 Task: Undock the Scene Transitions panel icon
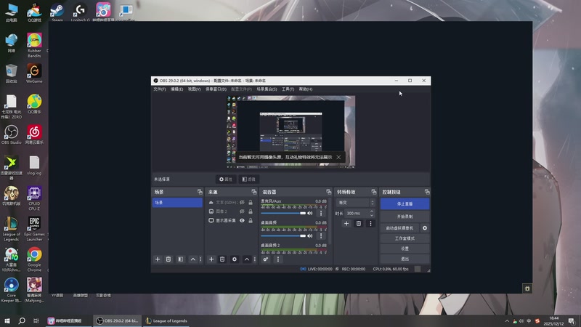pos(374,192)
